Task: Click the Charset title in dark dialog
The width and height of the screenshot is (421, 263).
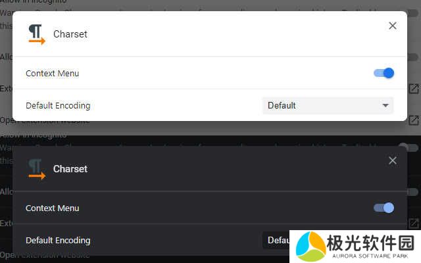Action: click(70, 169)
